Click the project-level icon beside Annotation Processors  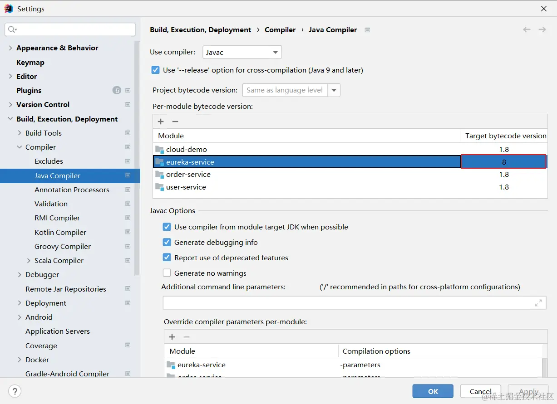click(128, 190)
